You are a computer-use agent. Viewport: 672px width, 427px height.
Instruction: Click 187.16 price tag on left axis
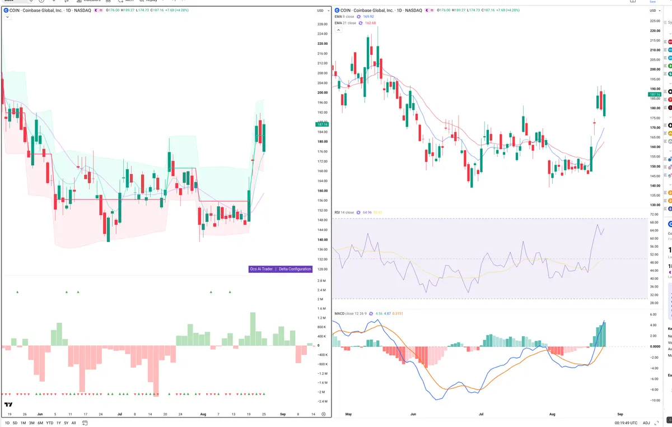click(321, 124)
